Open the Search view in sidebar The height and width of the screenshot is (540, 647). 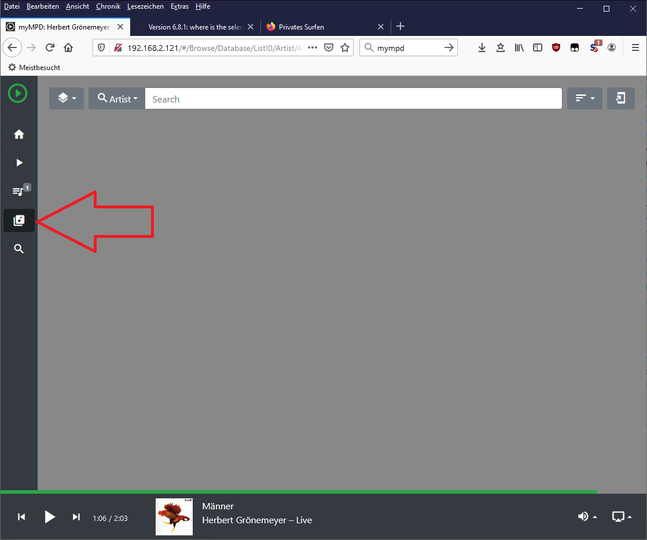pyautogui.click(x=19, y=249)
